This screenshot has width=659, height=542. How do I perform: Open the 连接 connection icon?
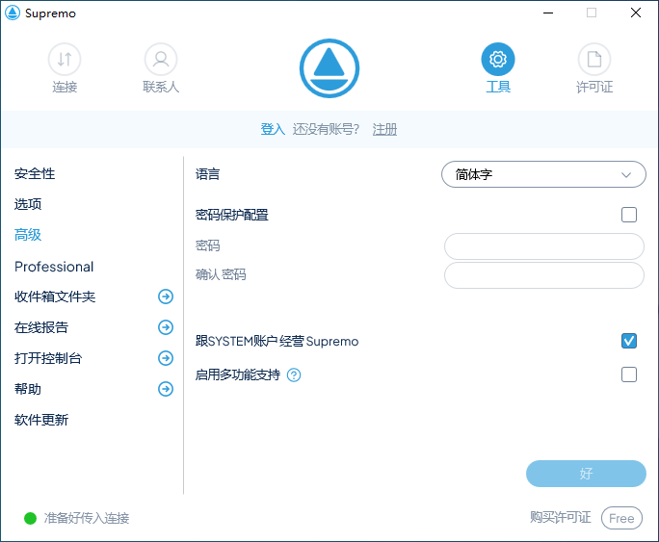tap(65, 59)
